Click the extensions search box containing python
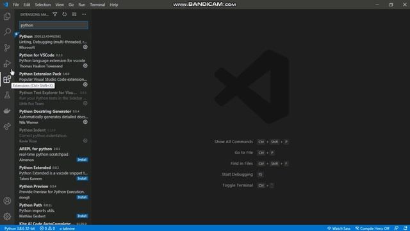 pyautogui.click(x=54, y=25)
